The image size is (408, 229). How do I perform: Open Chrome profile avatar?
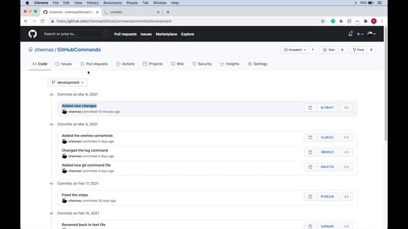pos(374,21)
